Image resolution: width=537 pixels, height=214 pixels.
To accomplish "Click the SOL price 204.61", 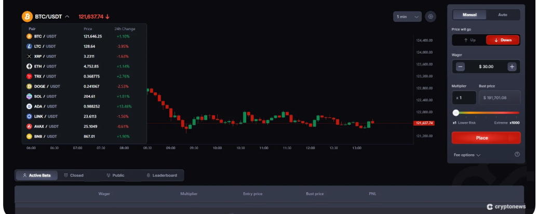I will [x=89, y=96].
